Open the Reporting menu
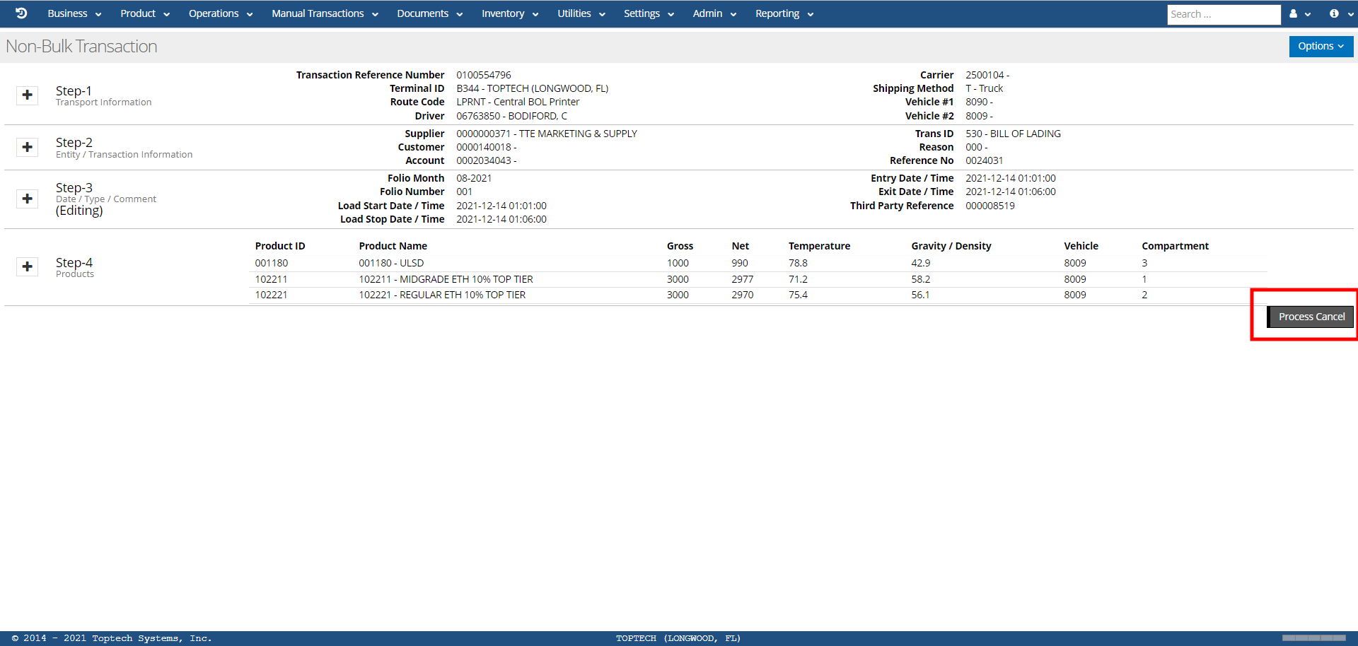 point(784,14)
